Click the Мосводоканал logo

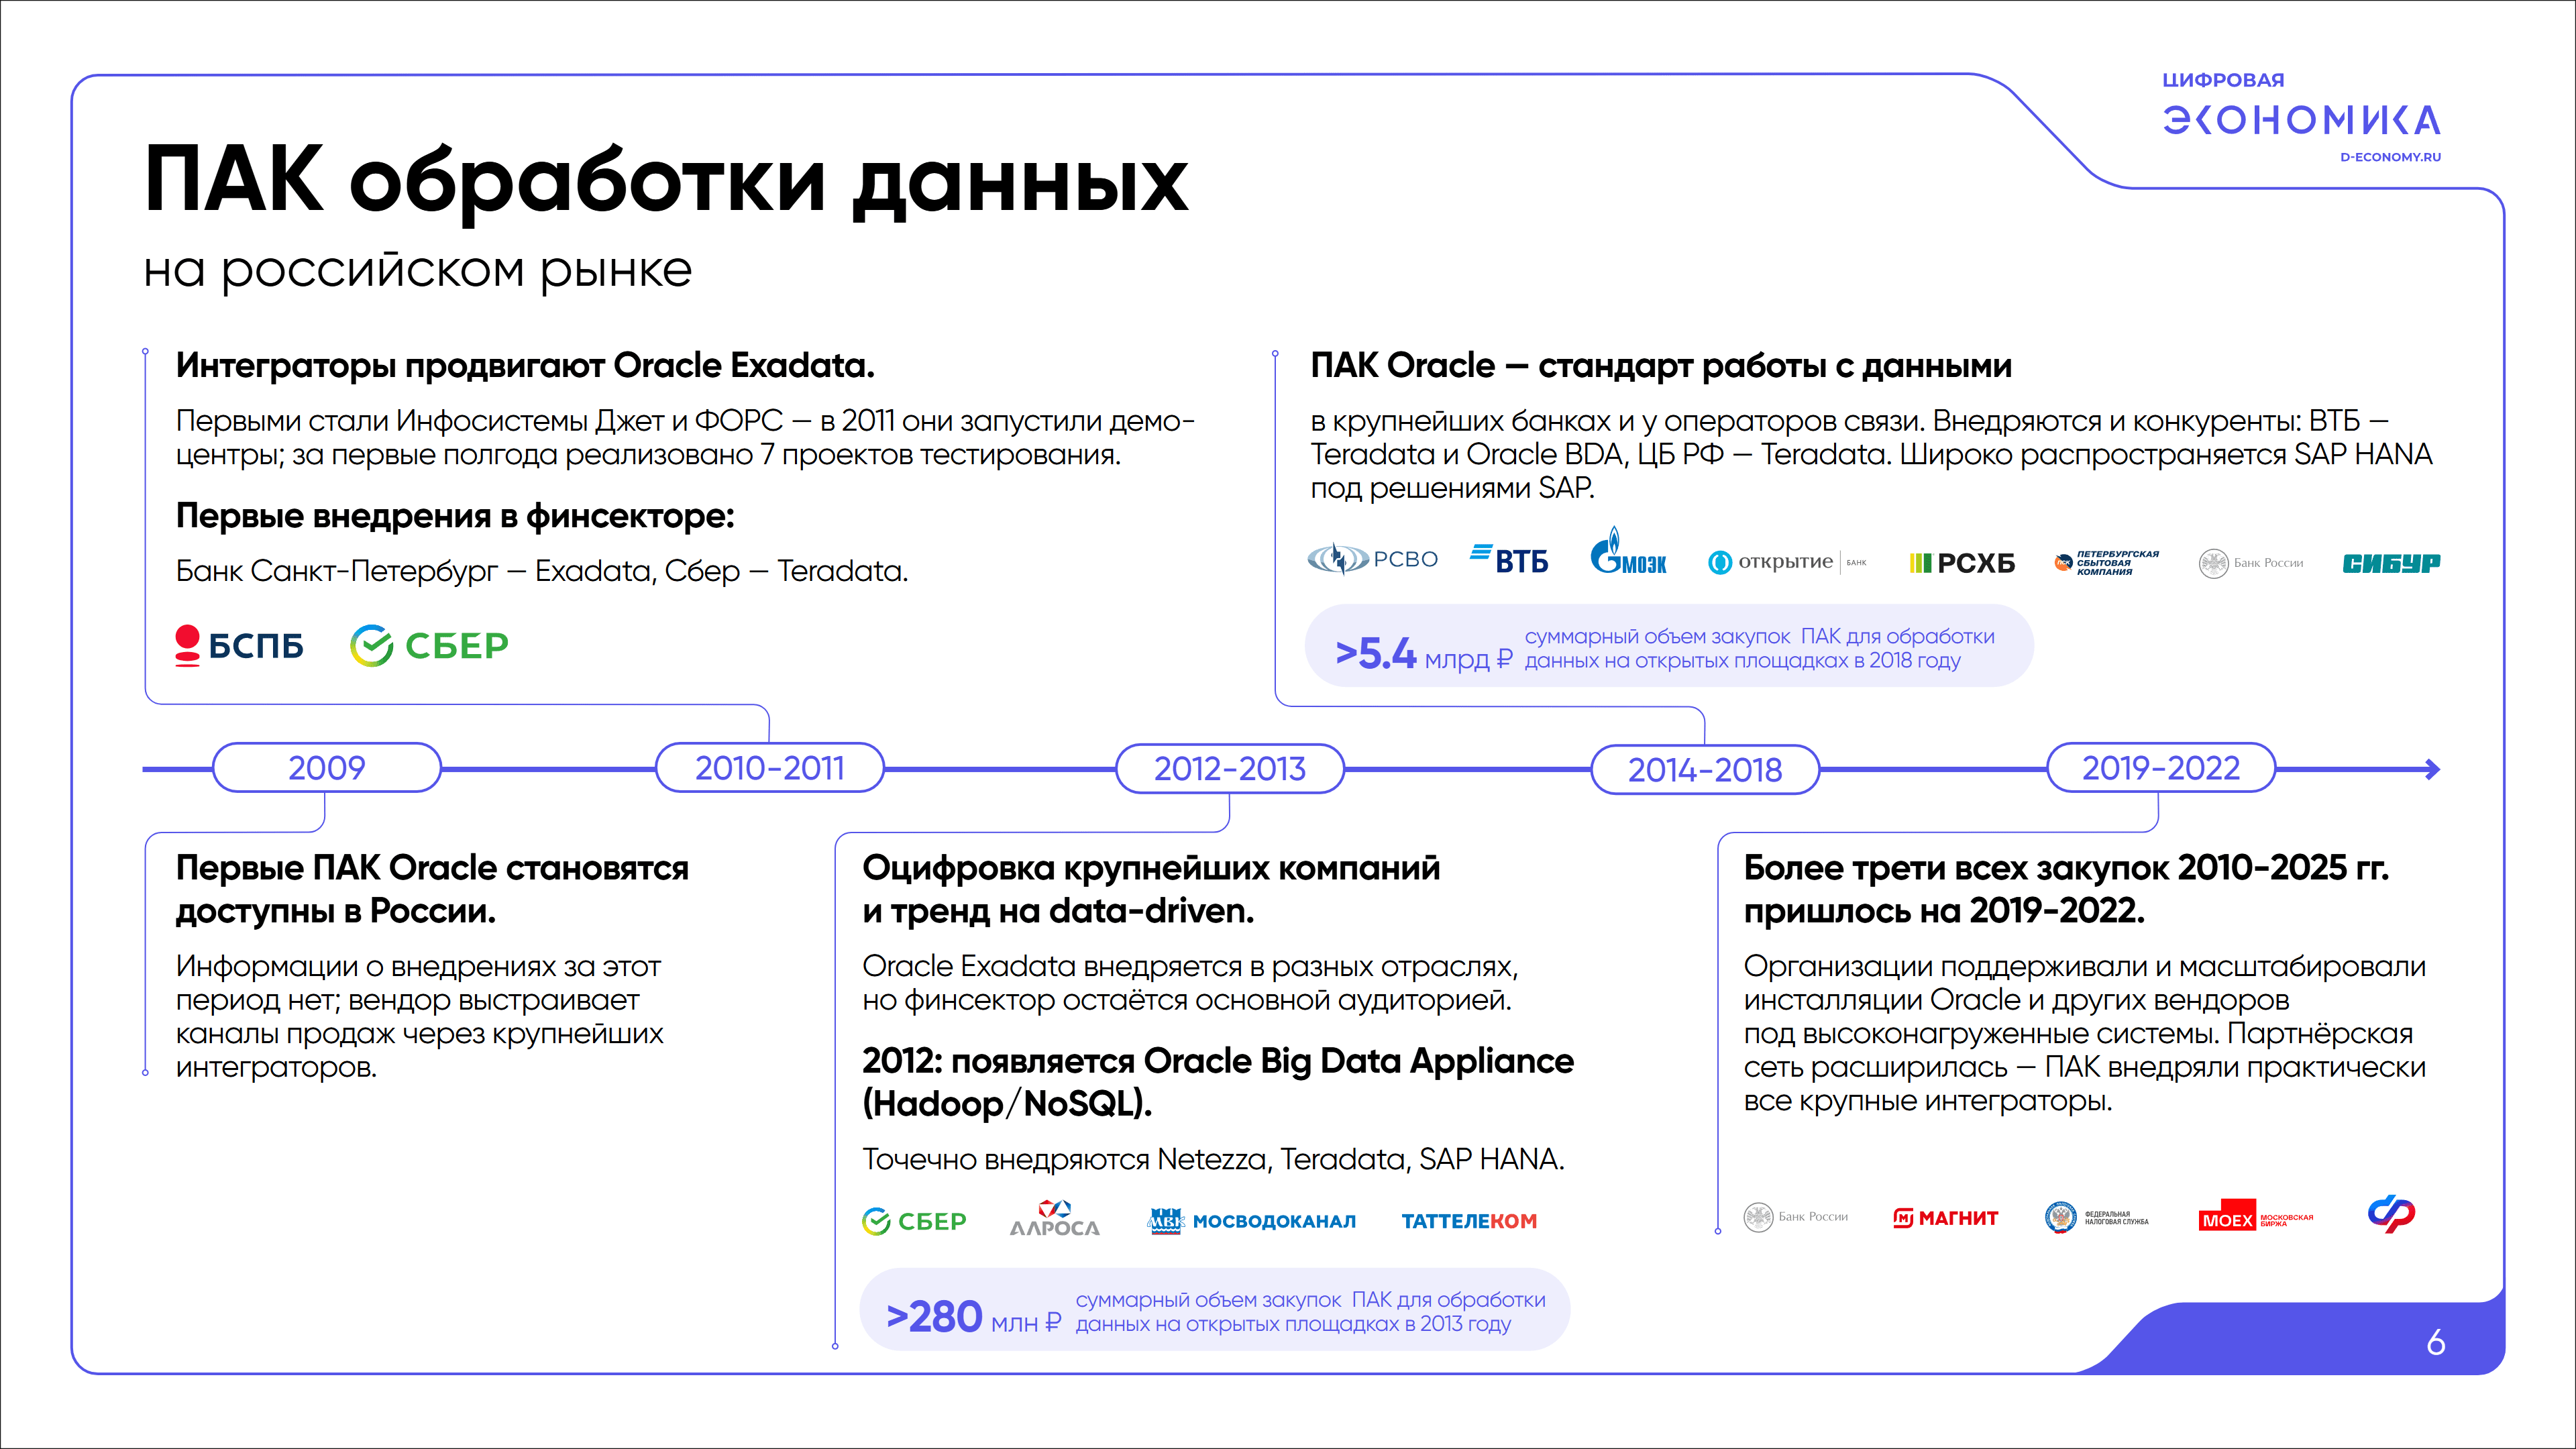point(1252,1221)
